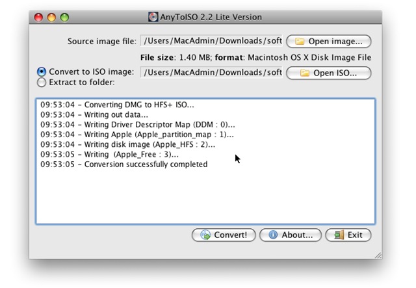Viewport: 416px width, 288px height.
Task: Click the 'Writing Driver Descriptor Map' log entry
Action: point(138,124)
